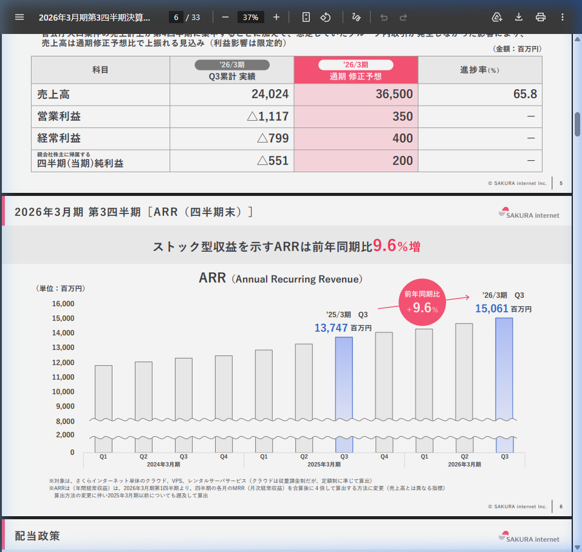This screenshot has width=582, height=552.
Task: Download the PDF file
Action: pos(519,17)
